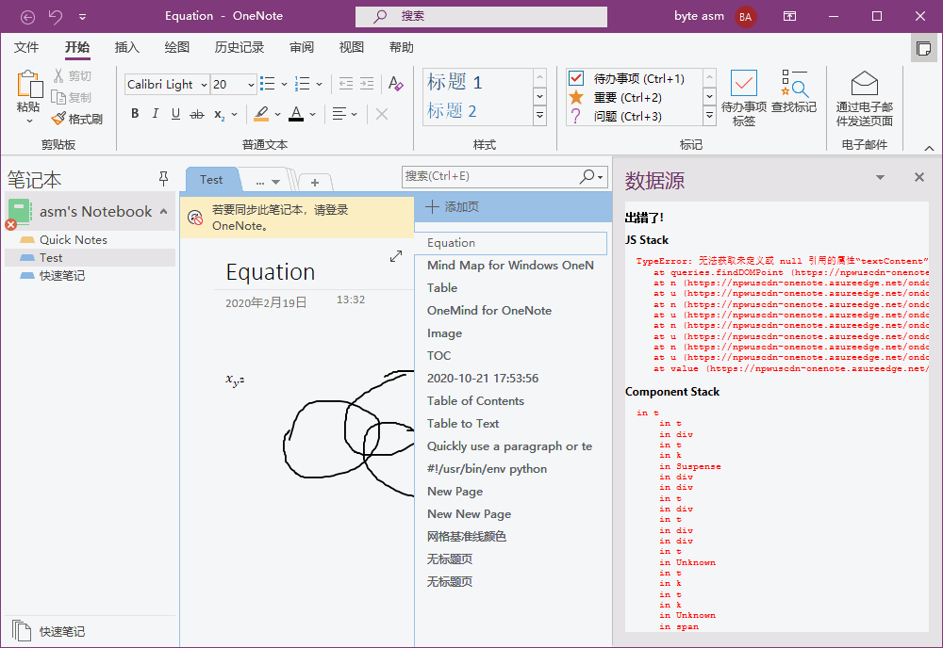This screenshot has width=943, height=648.
Task: Open font color dropdown arrow
Action: (312, 114)
